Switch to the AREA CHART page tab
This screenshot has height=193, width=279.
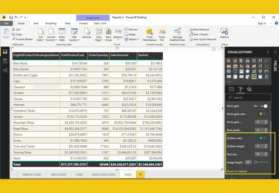pos(59,175)
